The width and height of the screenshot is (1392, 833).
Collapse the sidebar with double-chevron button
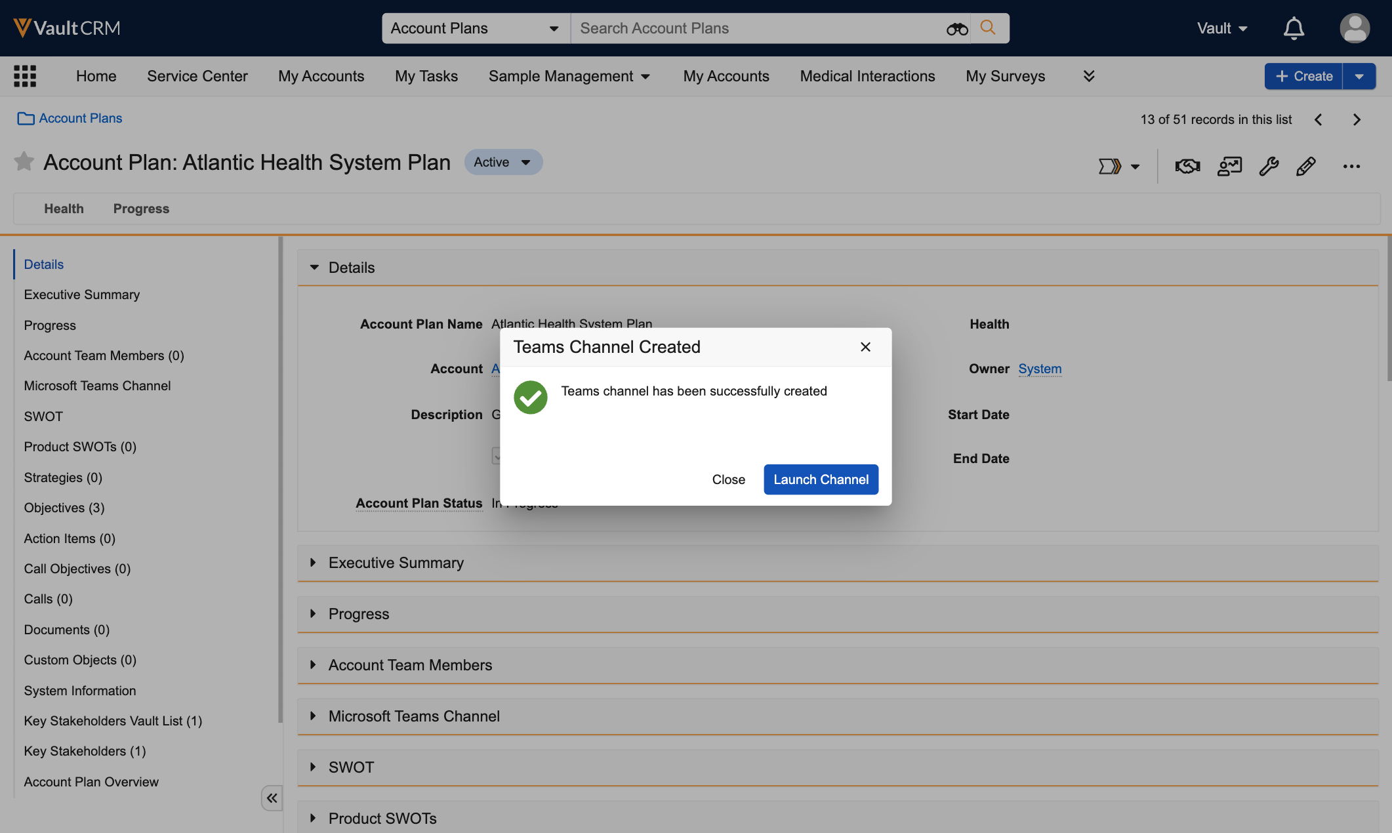[x=272, y=798]
